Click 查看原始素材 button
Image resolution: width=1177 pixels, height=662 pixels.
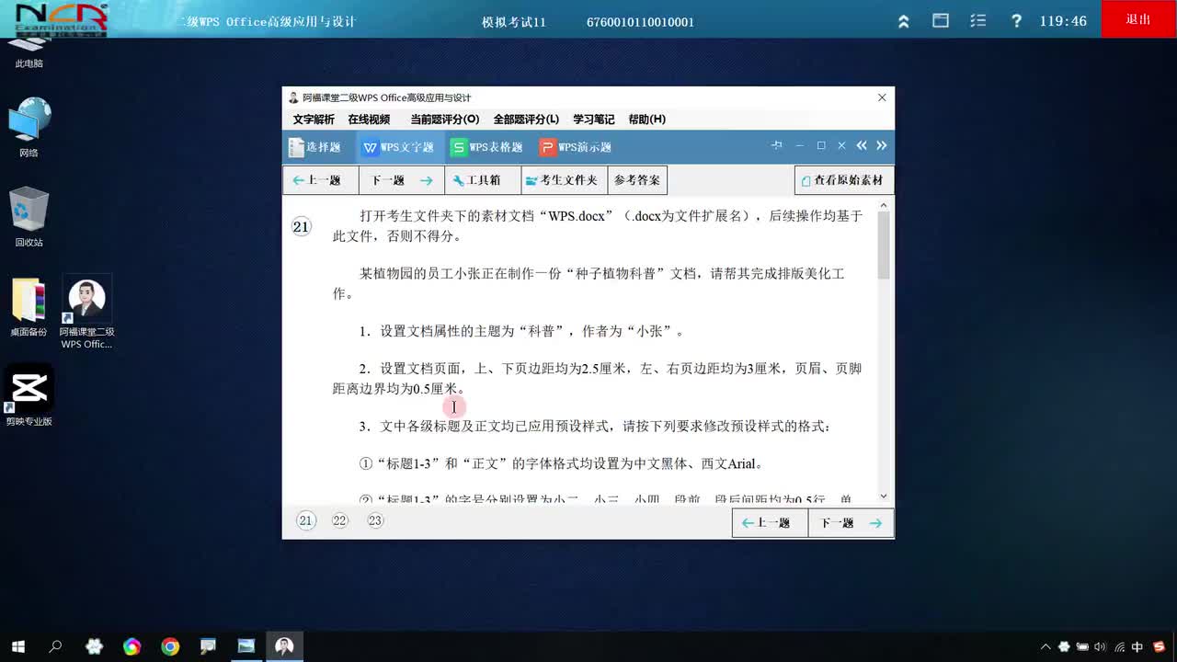click(x=844, y=180)
